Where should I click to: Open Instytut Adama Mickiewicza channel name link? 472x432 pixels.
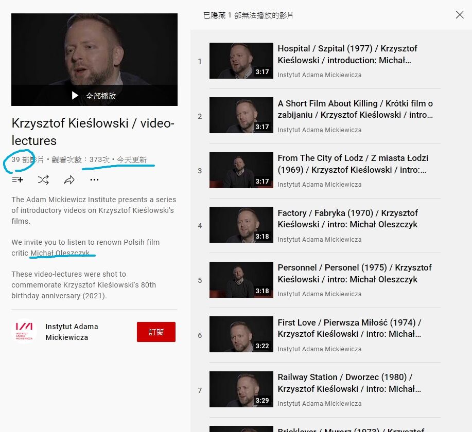[72, 332]
